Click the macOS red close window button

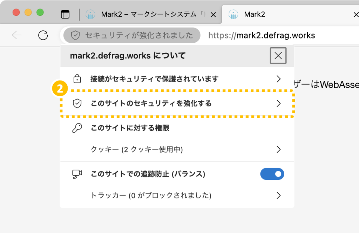point(16,12)
